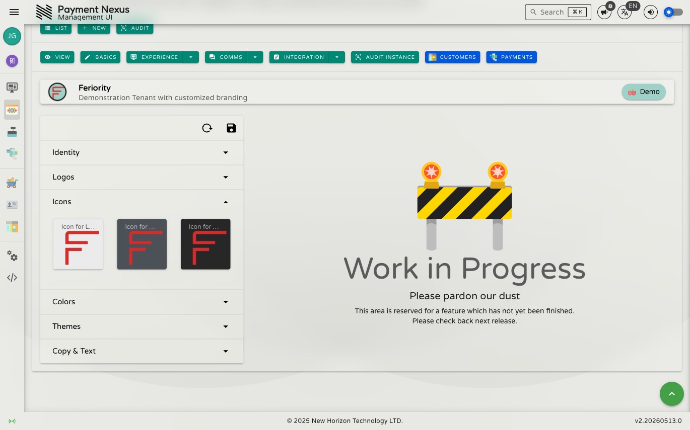The image size is (690, 430).
Task: Click in the Search field
Action: tap(558, 12)
